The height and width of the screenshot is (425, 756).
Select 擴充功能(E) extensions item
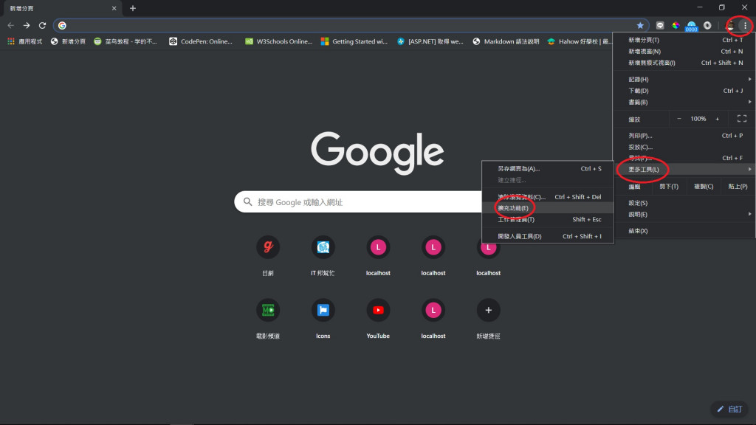(x=548, y=208)
